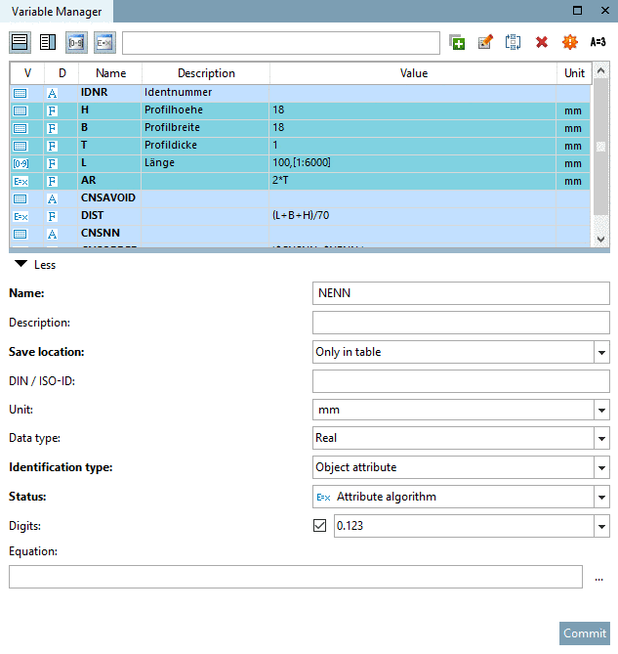618x654 pixels.
Task: Open the orange gear settings icon
Action: point(570,42)
